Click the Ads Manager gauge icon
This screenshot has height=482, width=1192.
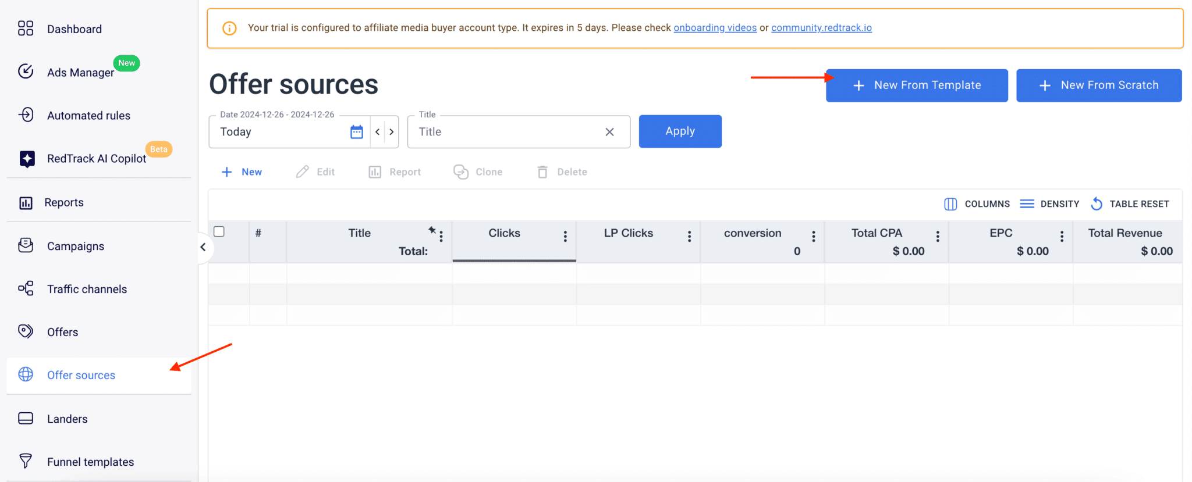tap(26, 71)
